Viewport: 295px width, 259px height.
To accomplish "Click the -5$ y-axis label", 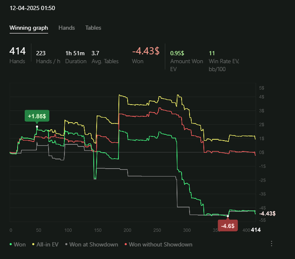I will (x=263, y=220).
